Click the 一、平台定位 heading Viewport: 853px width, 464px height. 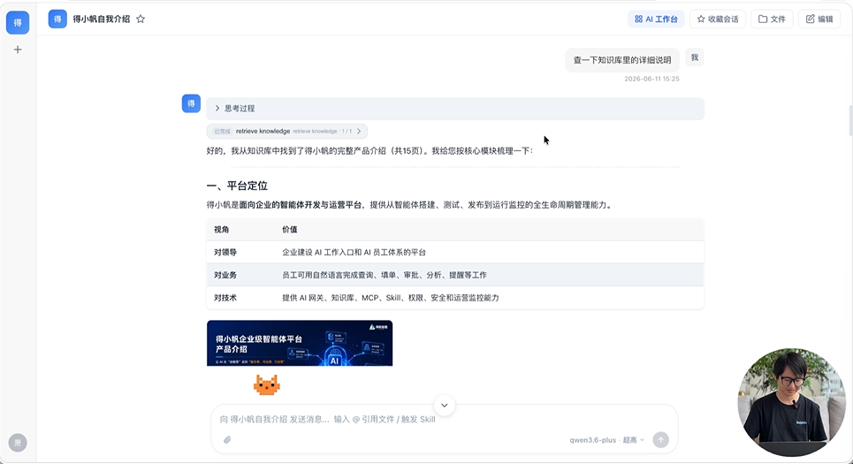tap(237, 186)
